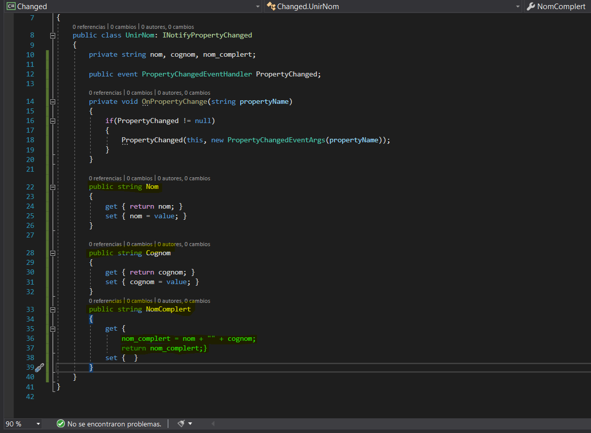Collapse the Cognom property on line 28
This screenshot has height=433, width=591.
(x=52, y=253)
